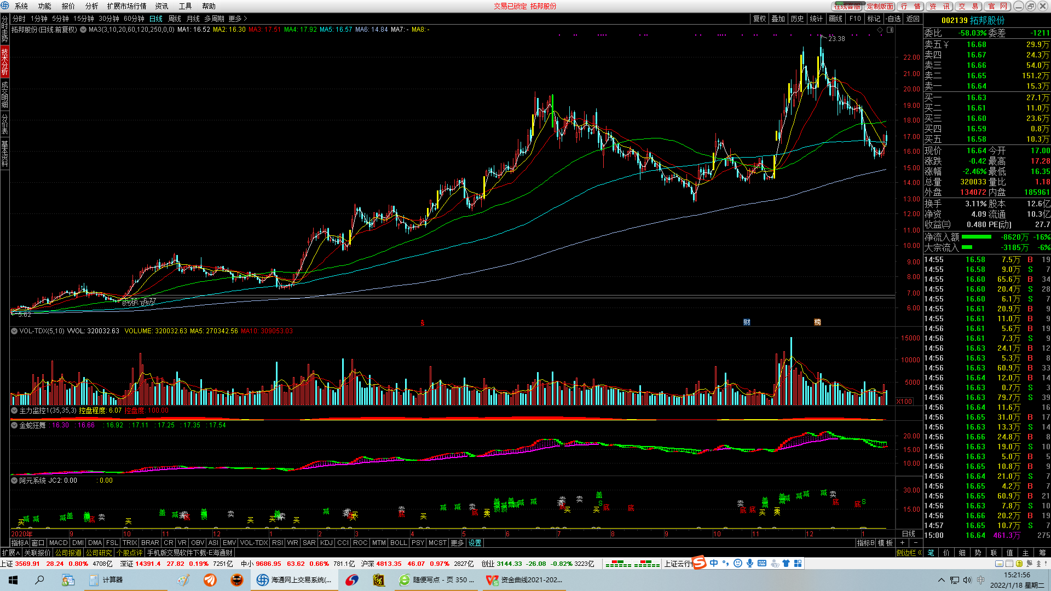The image size is (1051, 591).
Task: Click the diamond marker icon above the chart
Action: click(x=880, y=30)
